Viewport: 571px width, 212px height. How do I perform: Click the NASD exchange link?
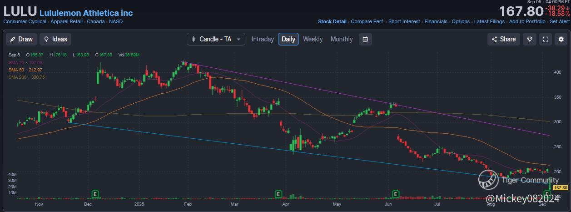(116, 21)
